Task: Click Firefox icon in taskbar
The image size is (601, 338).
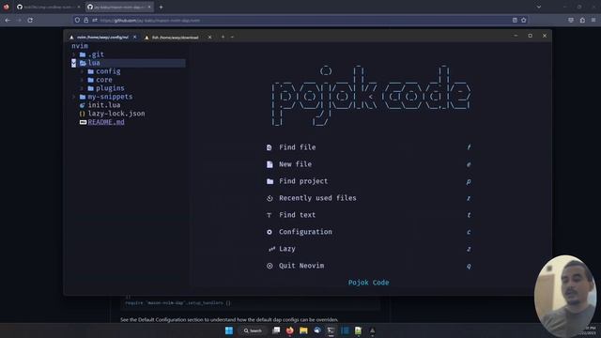Action: (290, 330)
